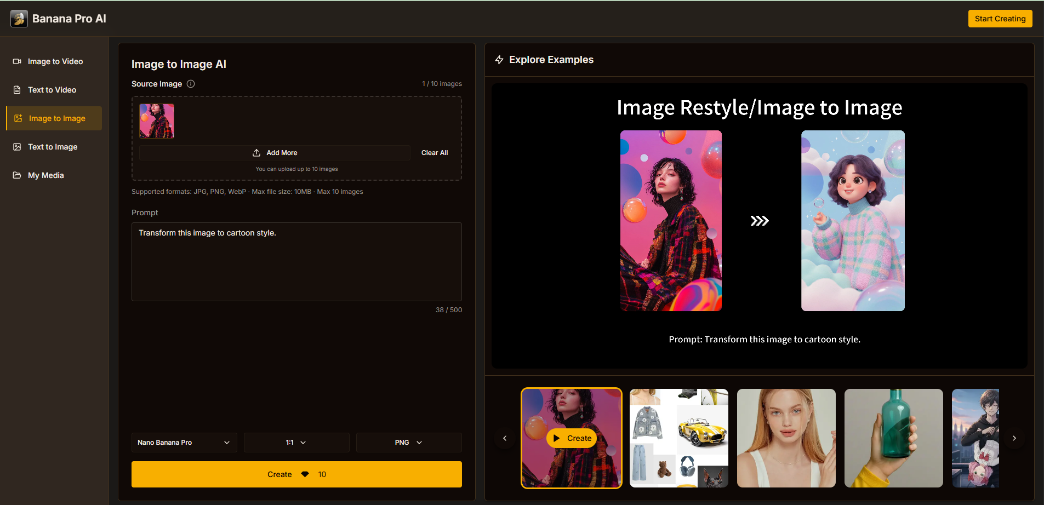Image resolution: width=1044 pixels, height=505 pixels.
Task: Click the yellow Create 10 button
Action: point(296,474)
